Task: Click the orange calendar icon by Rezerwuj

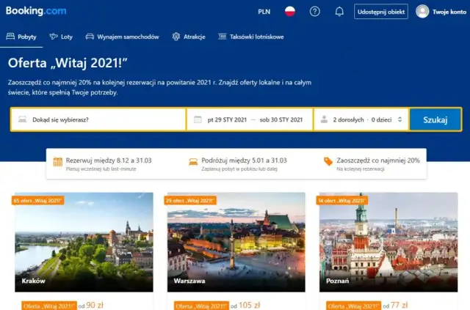Action: coord(57,161)
